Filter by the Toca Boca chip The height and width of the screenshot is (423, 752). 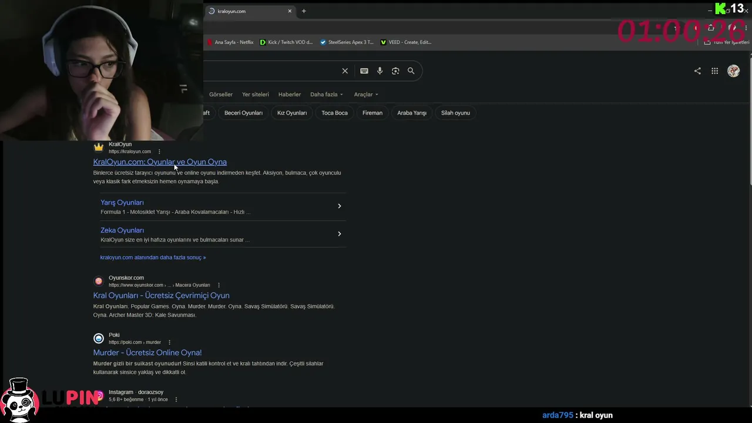click(334, 113)
